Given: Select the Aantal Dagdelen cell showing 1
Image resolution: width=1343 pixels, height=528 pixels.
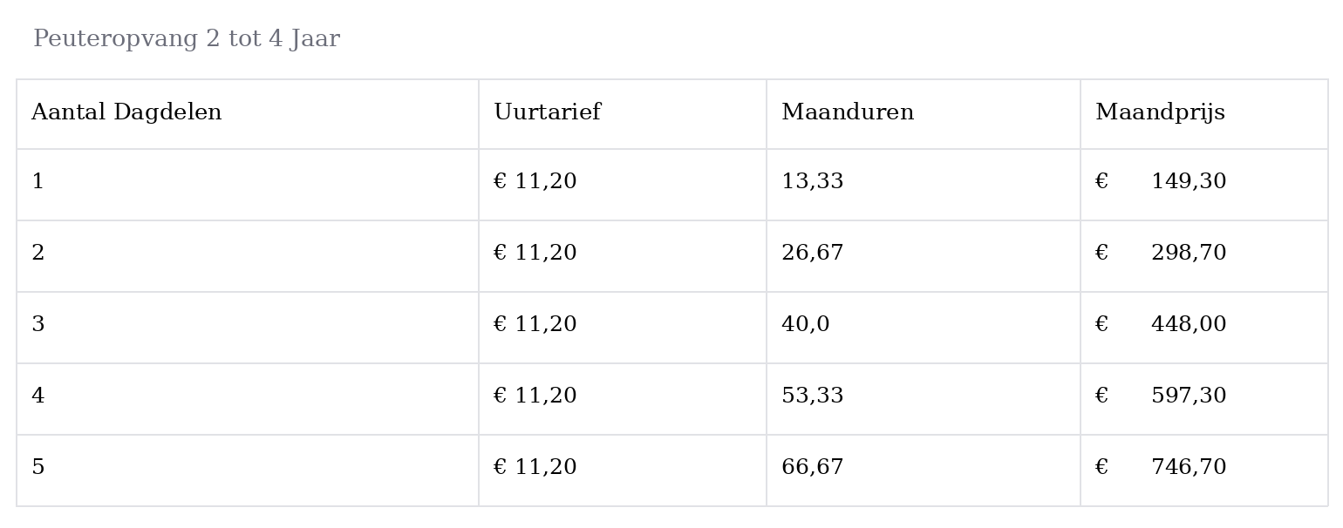Looking at the screenshot, I should 248,185.
